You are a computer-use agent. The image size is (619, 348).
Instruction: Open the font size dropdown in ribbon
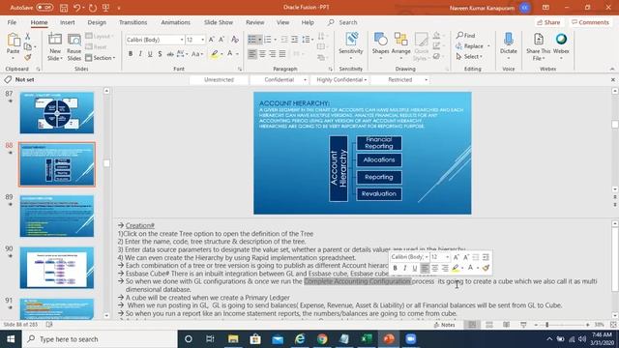(x=202, y=40)
